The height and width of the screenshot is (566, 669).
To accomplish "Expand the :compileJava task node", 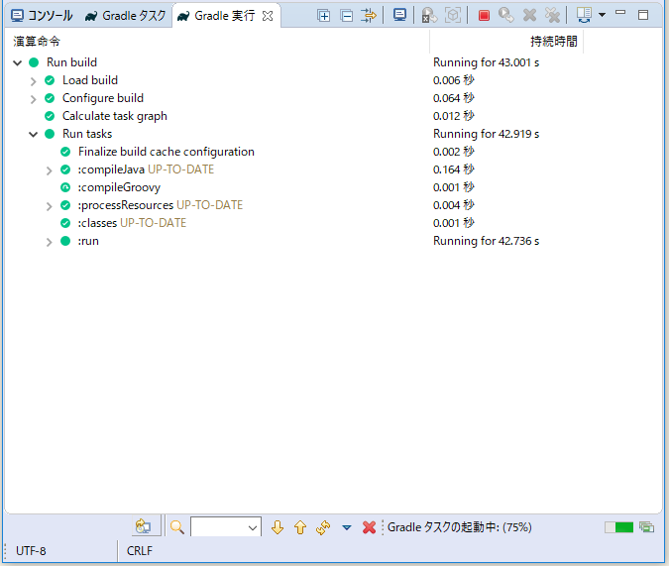I will (50, 170).
